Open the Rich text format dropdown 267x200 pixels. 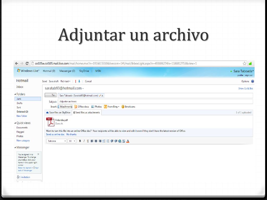coord(65,81)
